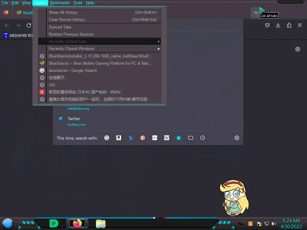Open the Help menu
Viewport: 307px width, 230px height.
(90, 3)
